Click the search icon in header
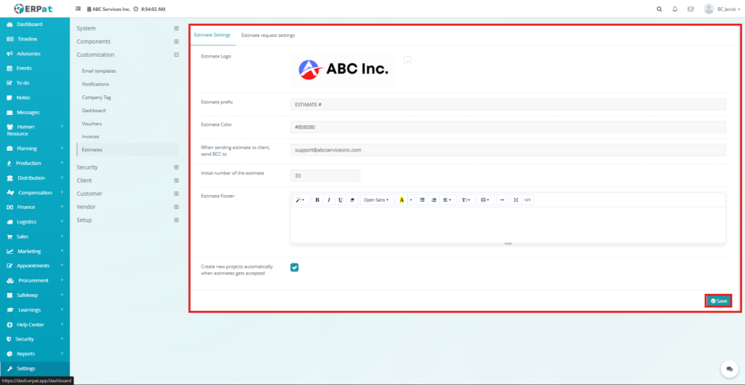 [659, 9]
